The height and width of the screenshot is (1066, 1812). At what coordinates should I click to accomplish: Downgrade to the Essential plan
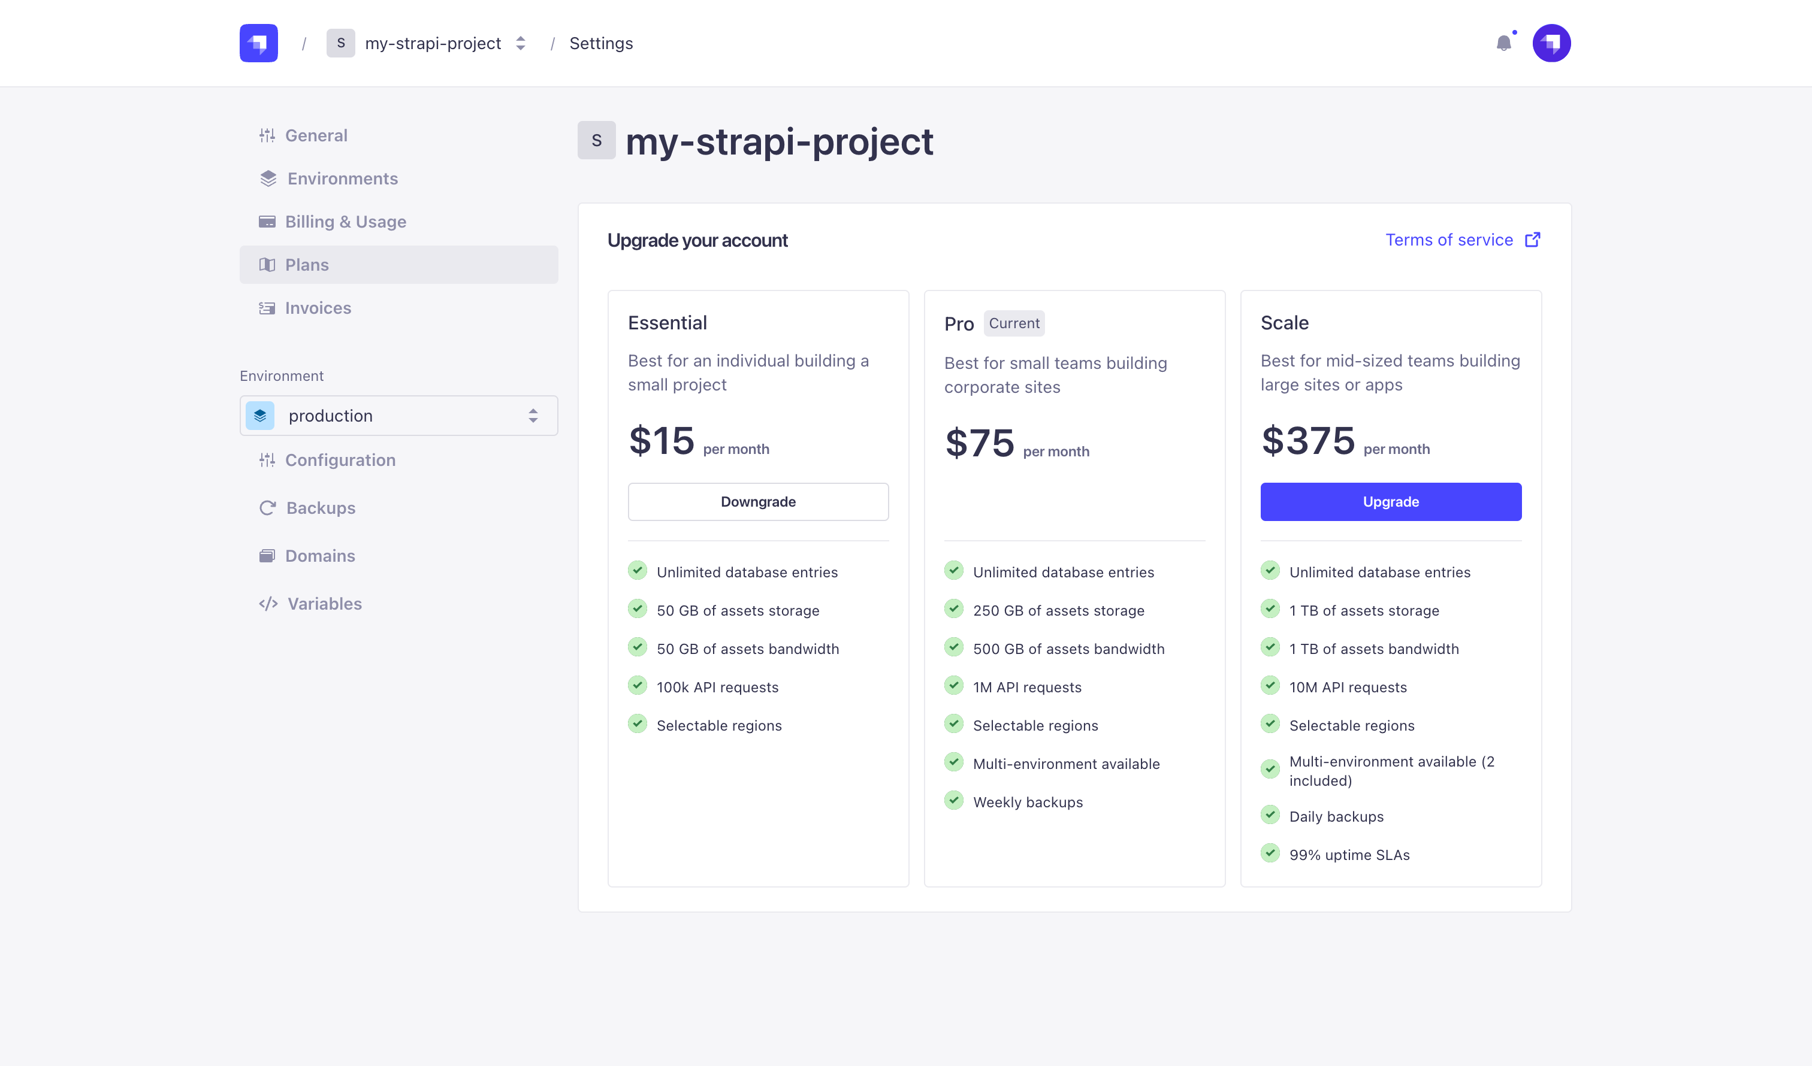coord(758,501)
